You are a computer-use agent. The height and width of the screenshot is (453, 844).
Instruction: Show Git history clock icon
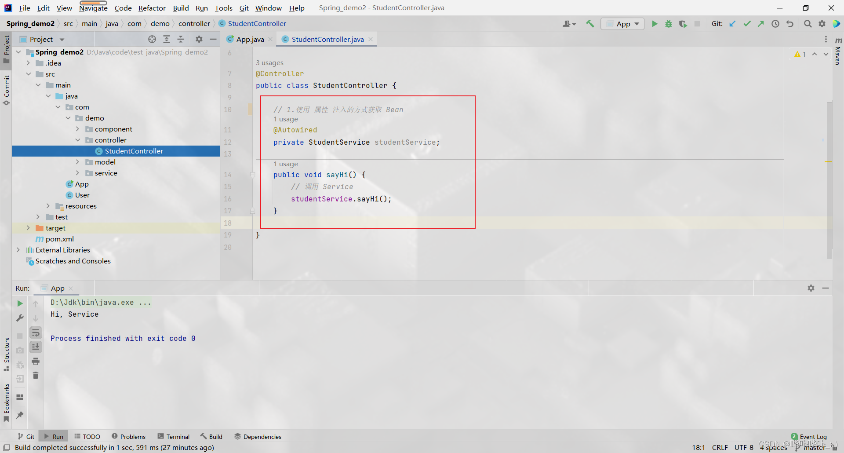[775, 24]
